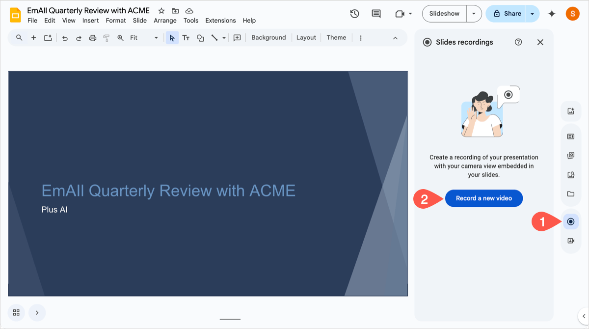Viewport: 589px width, 329px height.
Task: Insert a text box
Action: (186, 38)
